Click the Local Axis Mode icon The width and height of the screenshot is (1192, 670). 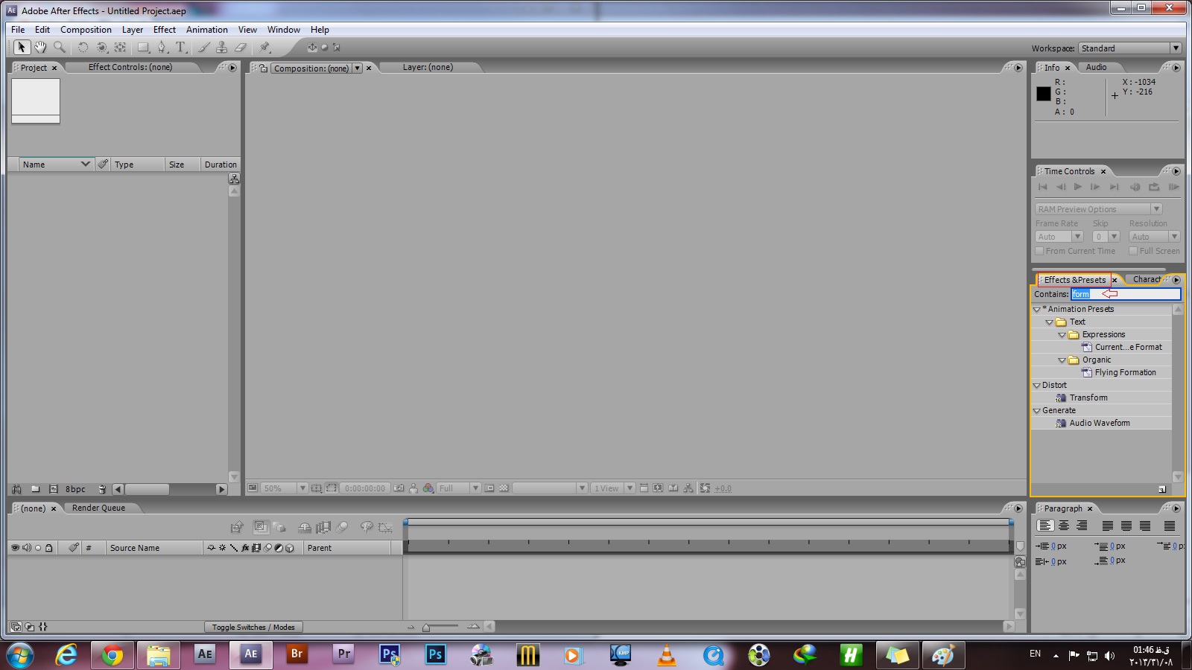point(312,48)
